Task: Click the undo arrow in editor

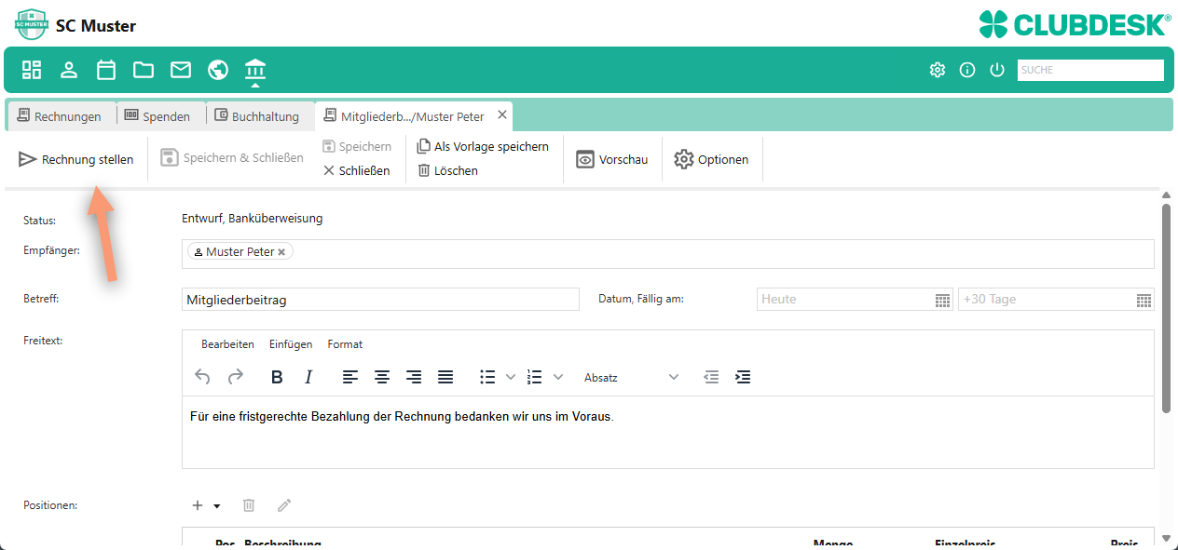Action: tap(202, 377)
